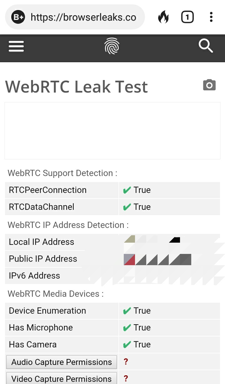
Task: Tap the True value beside Device Enumeration
Action: point(142,311)
